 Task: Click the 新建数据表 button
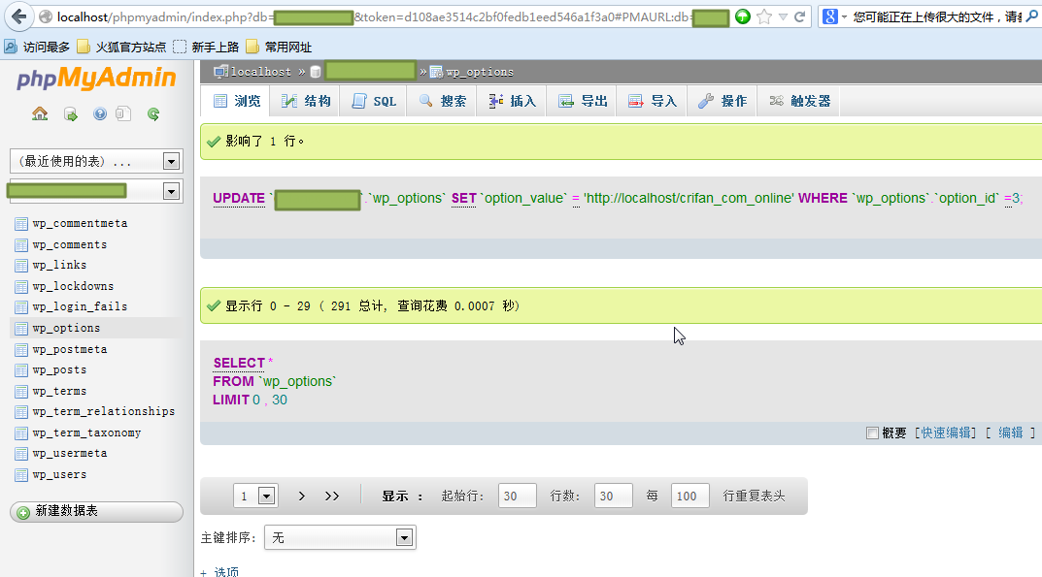click(96, 512)
